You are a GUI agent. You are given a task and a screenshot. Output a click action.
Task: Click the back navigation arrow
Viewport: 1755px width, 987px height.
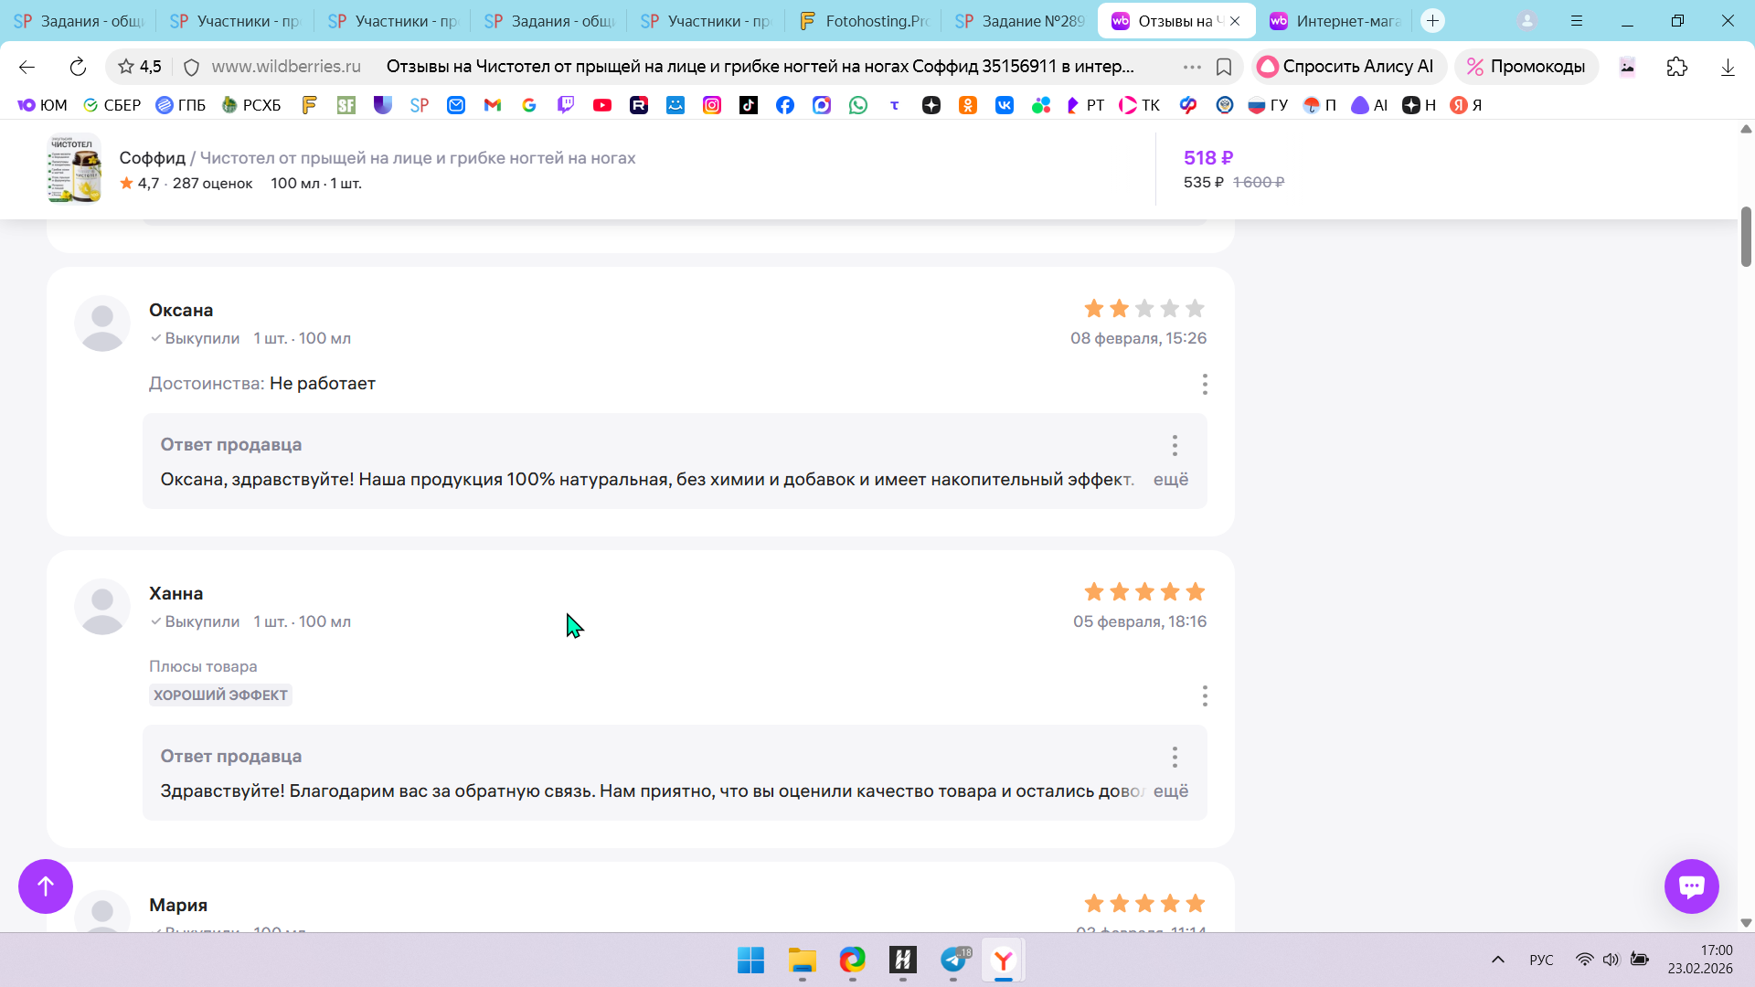27,67
